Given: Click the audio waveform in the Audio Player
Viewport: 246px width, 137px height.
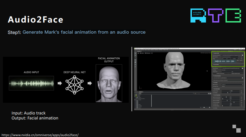Looking at the screenshot, I should 224,61.
